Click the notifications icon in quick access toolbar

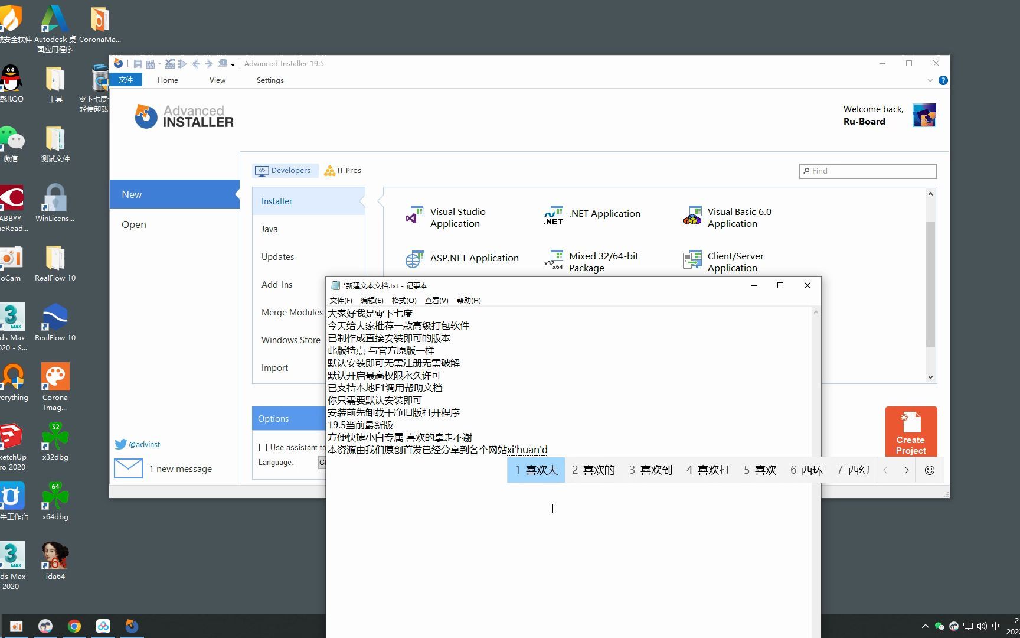[222, 64]
